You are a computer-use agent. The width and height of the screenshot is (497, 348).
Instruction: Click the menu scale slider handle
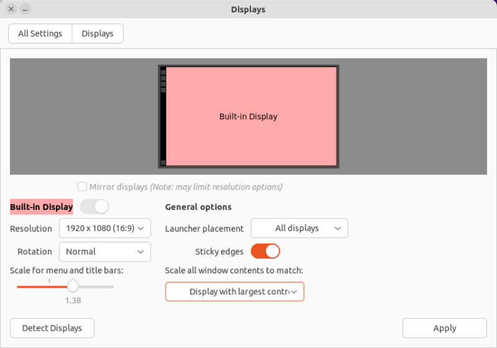(73, 286)
